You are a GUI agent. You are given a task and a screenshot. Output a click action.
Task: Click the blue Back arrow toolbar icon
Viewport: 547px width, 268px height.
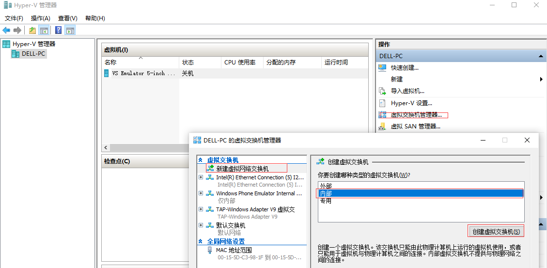click(6, 31)
